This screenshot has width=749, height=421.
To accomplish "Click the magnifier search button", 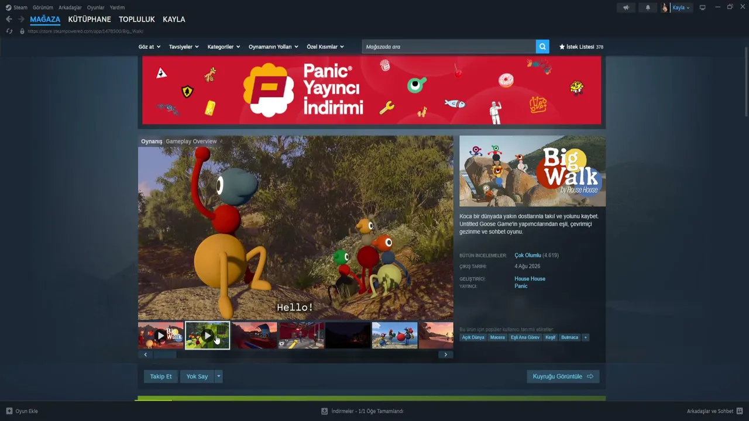I will [x=542, y=47].
